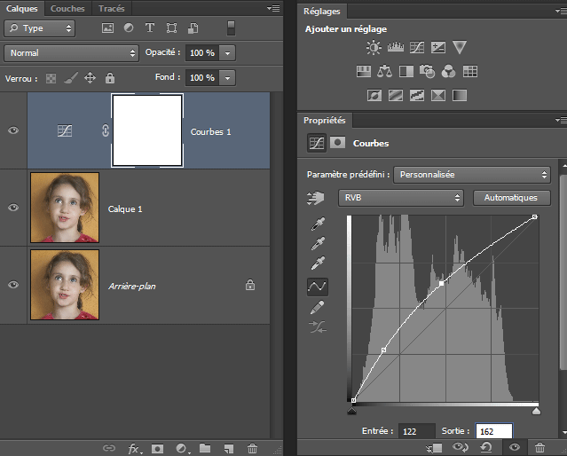567x456 pixels.
Task: Add a Levels adjustment from Réglages
Action: coord(395,47)
